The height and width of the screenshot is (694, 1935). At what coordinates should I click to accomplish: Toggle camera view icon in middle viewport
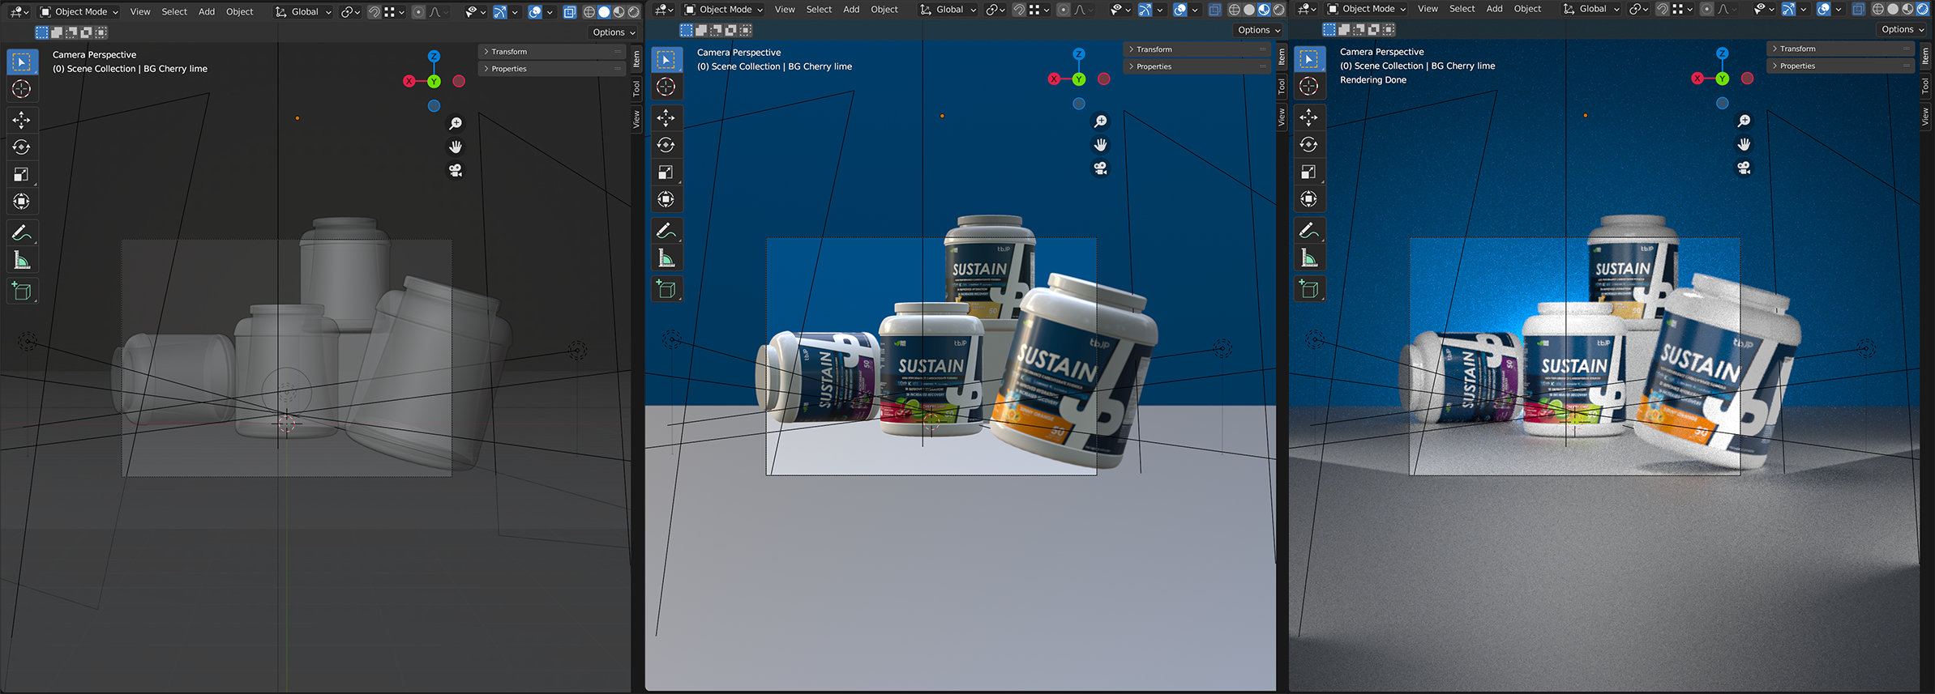1100,168
